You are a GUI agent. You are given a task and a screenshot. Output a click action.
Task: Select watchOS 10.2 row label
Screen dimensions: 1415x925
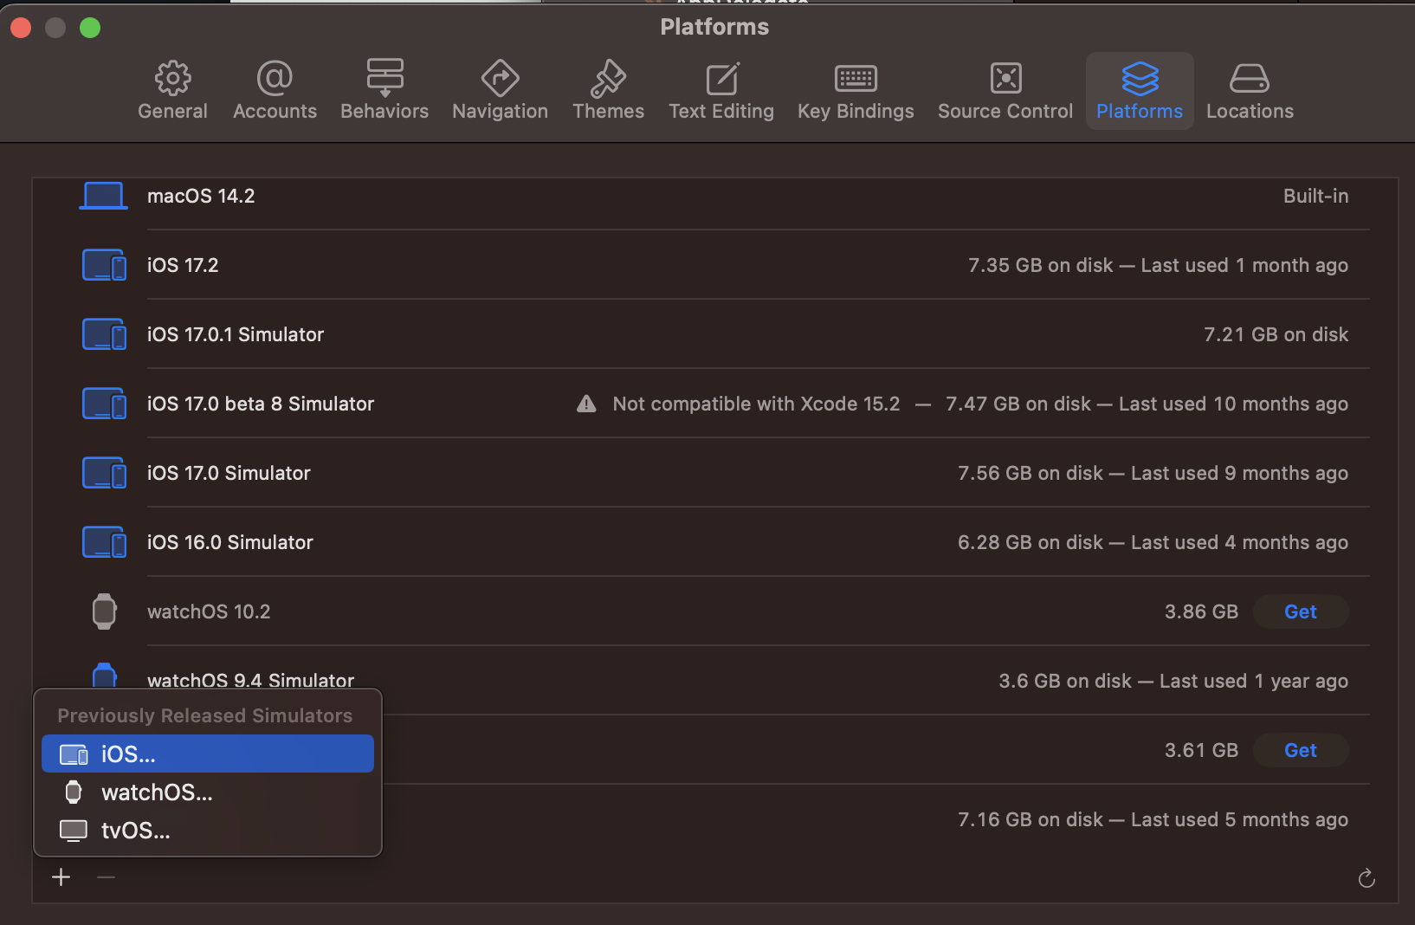(x=209, y=611)
